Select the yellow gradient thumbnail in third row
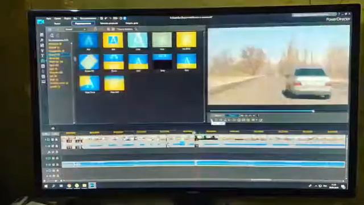Viewport: 364px width, 205px height. [x=114, y=83]
